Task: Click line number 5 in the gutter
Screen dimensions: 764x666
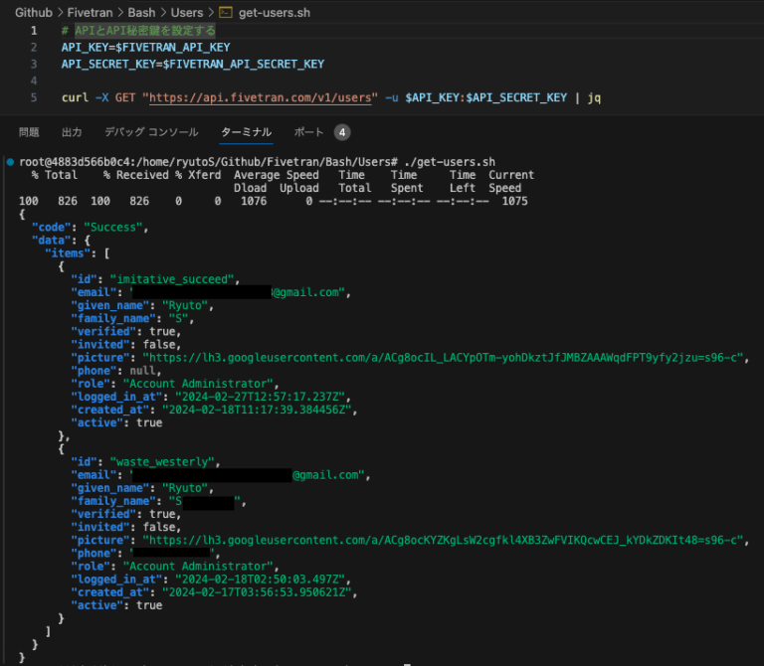Action: [x=34, y=97]
